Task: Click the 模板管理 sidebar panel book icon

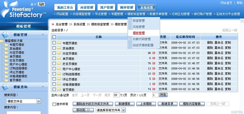Action: pos(5,34)
